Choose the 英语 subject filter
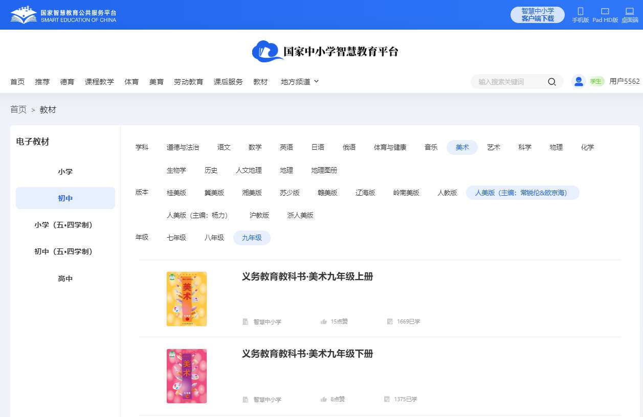This screenshot has height=417, width=643. (286, 147)
